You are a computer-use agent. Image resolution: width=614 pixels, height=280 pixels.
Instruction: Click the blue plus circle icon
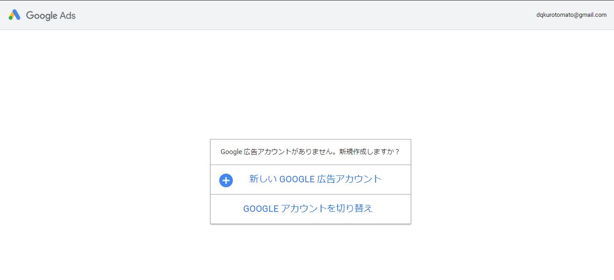coord(226,180)
